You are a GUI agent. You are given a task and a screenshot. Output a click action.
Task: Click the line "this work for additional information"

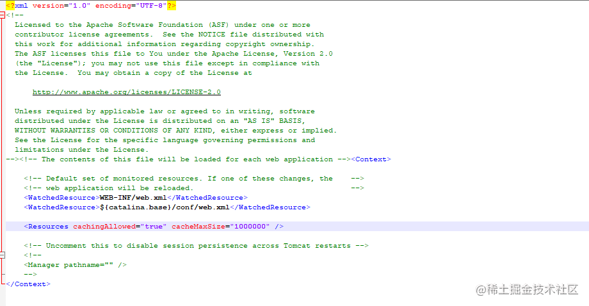pos(165,44)
